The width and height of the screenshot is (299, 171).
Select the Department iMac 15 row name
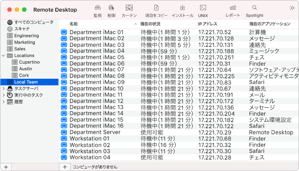[96, 120]
